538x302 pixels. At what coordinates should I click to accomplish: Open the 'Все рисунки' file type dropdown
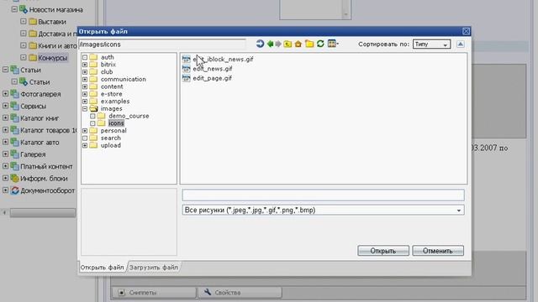coord(323,210)
